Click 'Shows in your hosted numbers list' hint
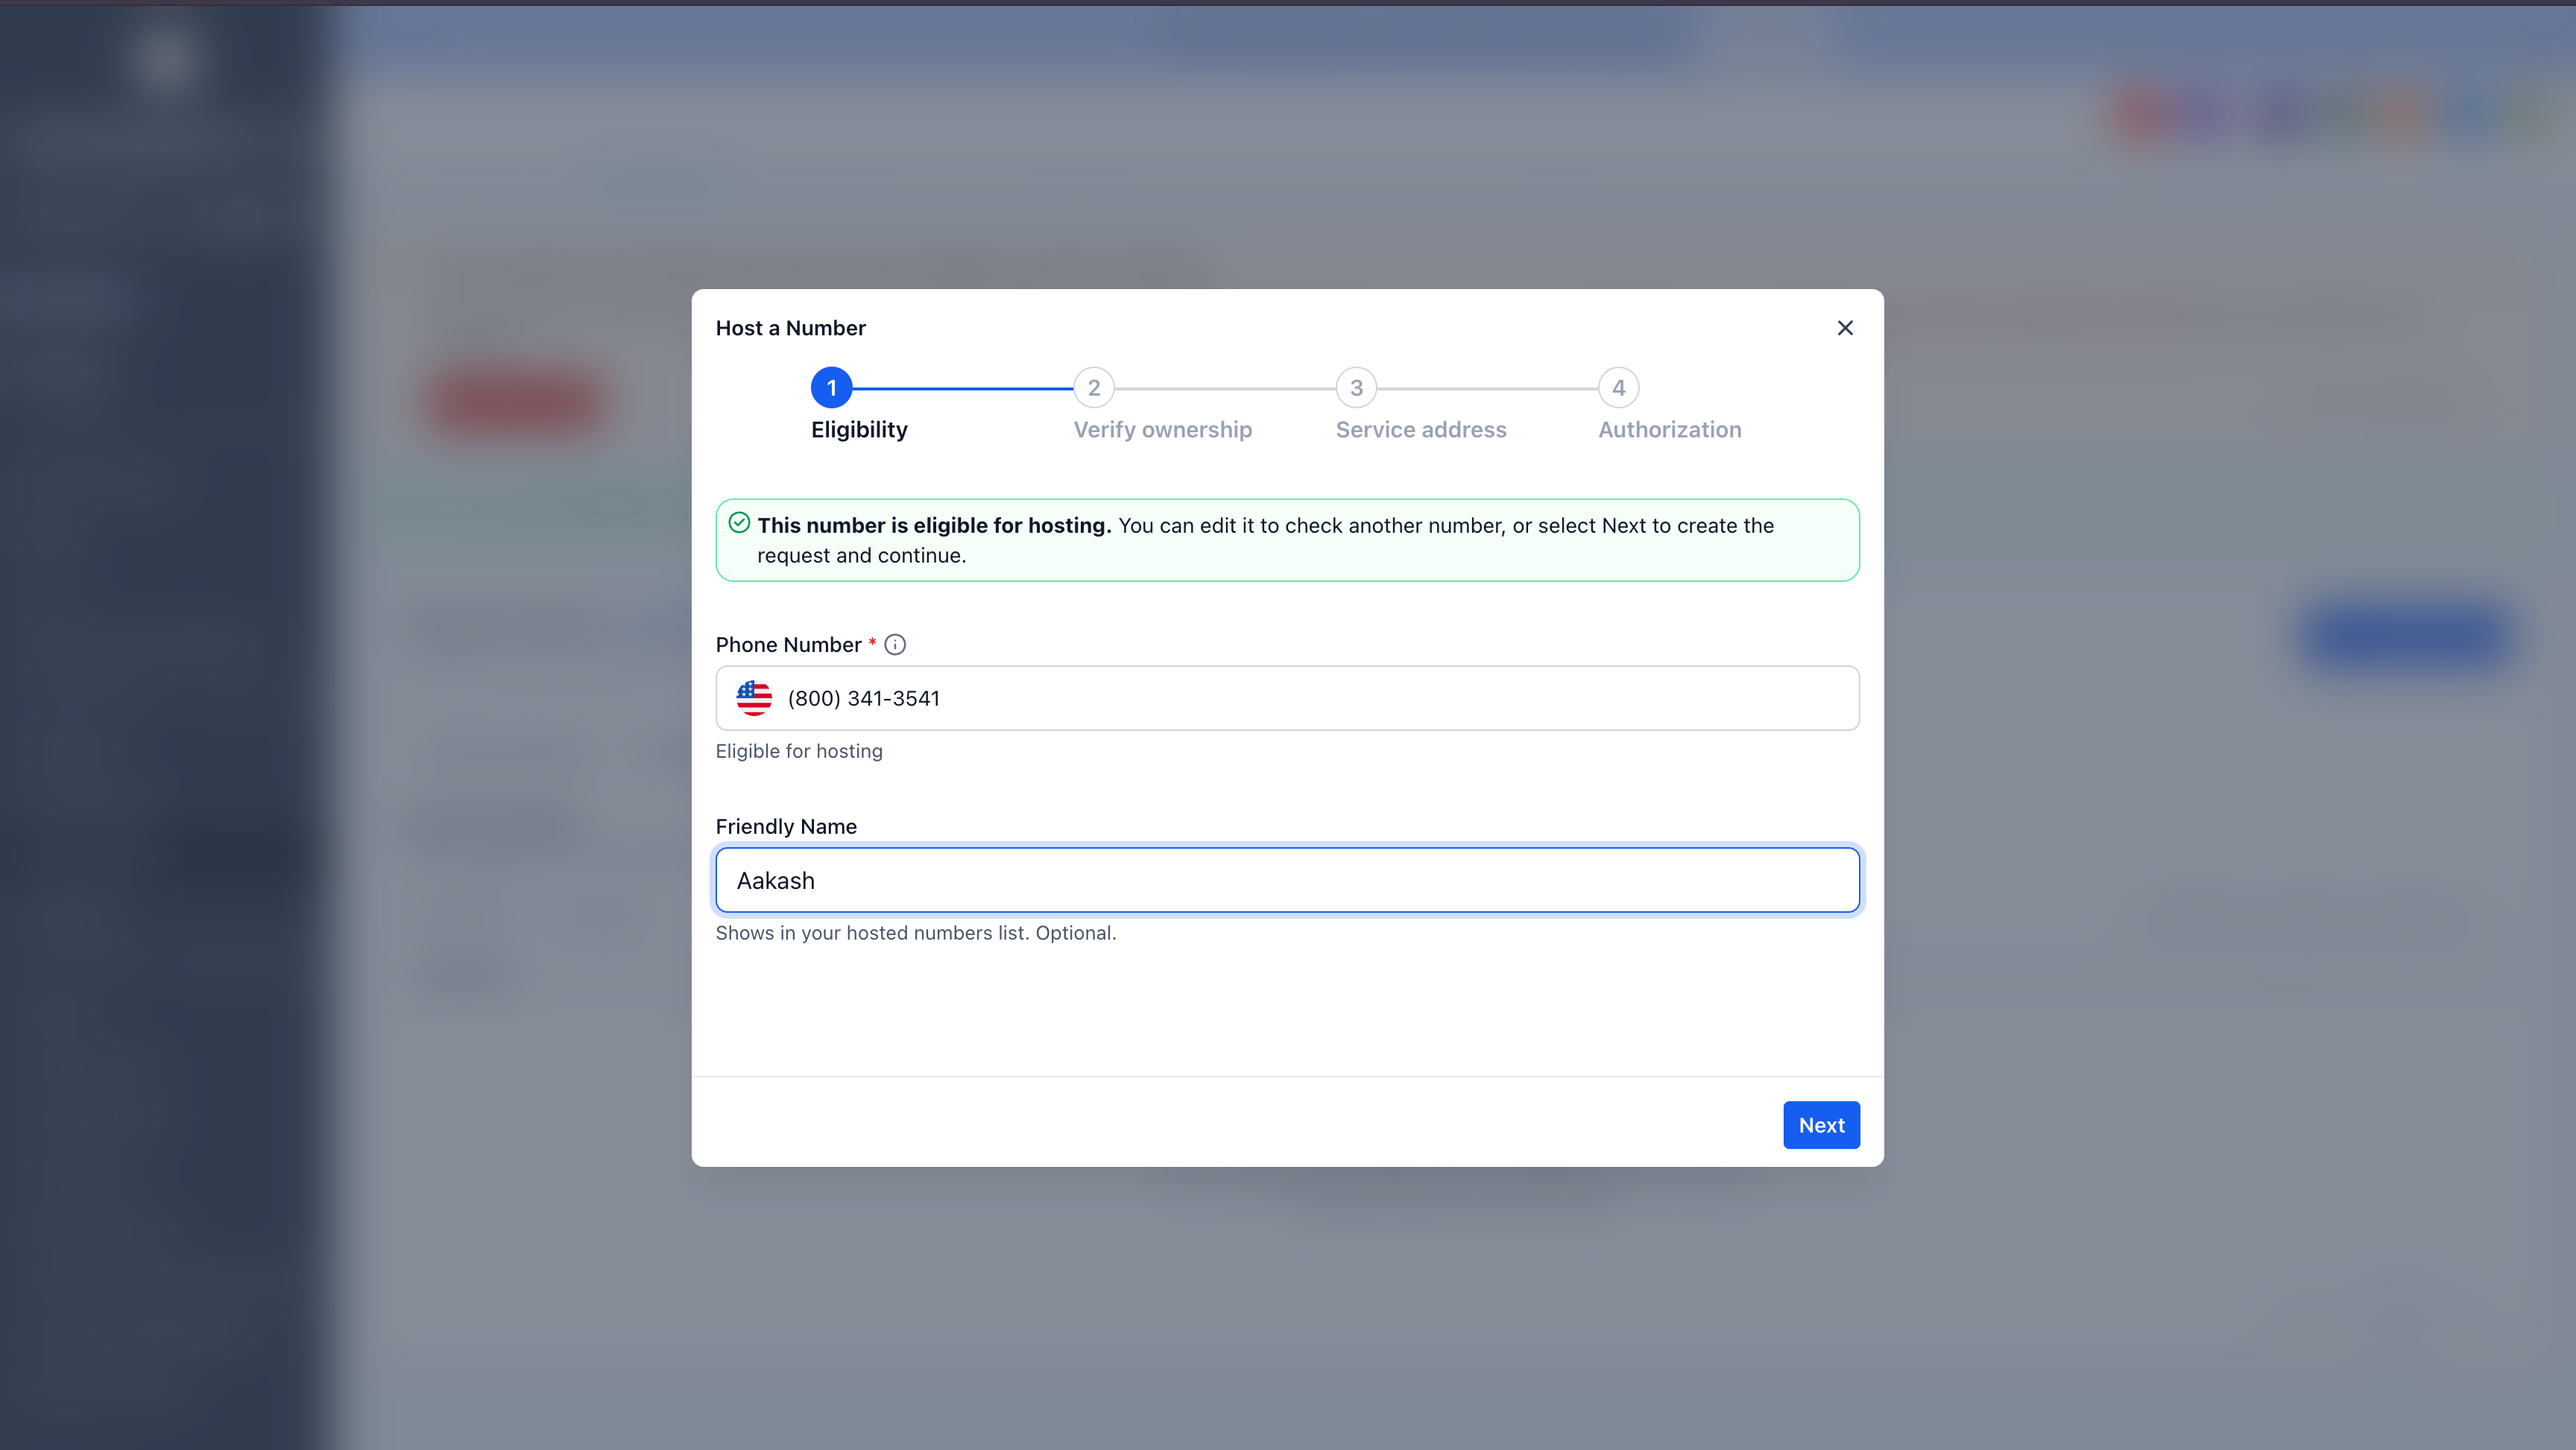2576x1450 pixels. coord(915,933)
